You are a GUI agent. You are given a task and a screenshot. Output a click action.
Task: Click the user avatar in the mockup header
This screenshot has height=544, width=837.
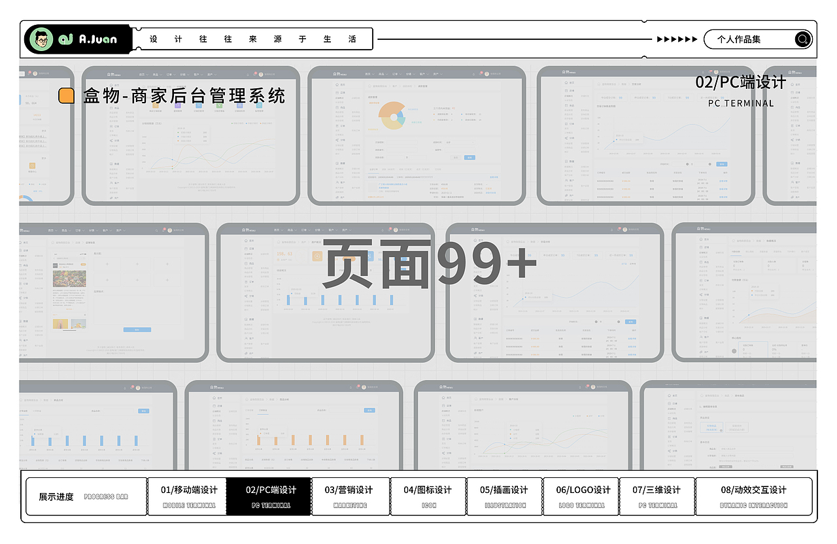click(x=486, y=74)
